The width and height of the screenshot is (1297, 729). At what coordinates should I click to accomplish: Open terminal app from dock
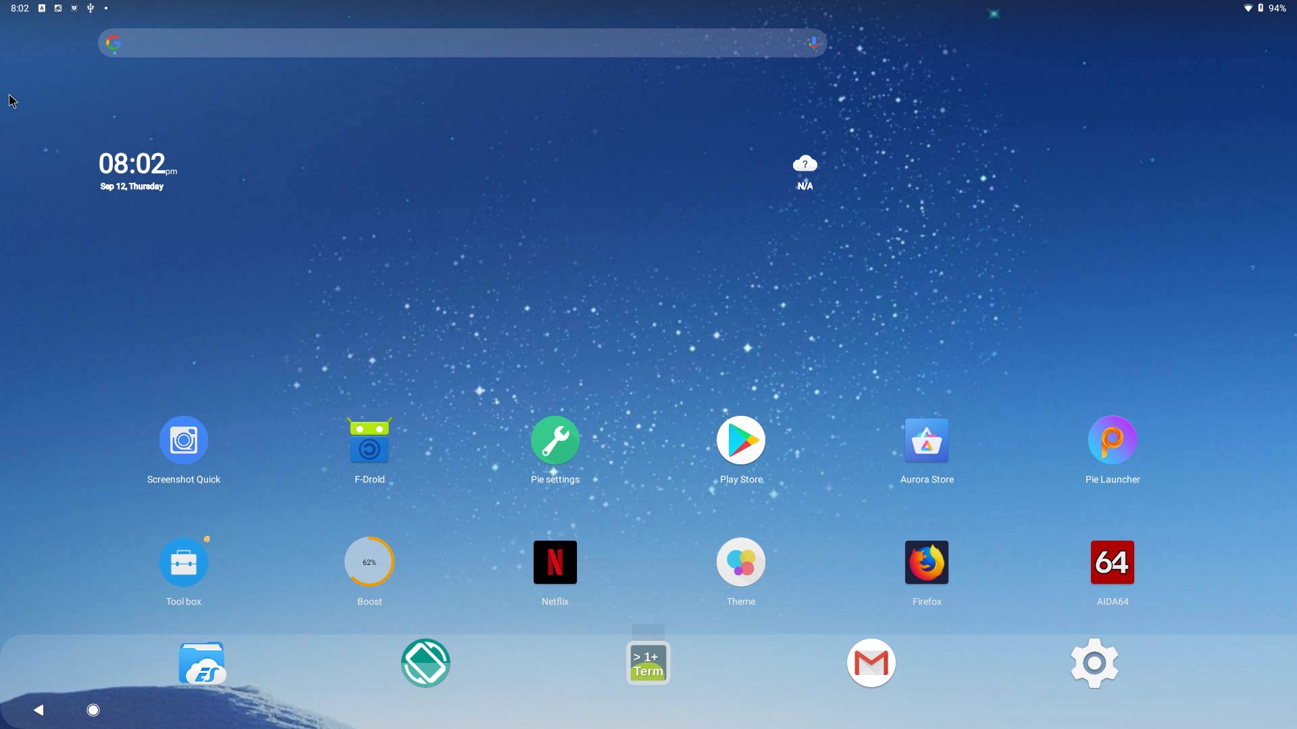[x=648, y=663]
